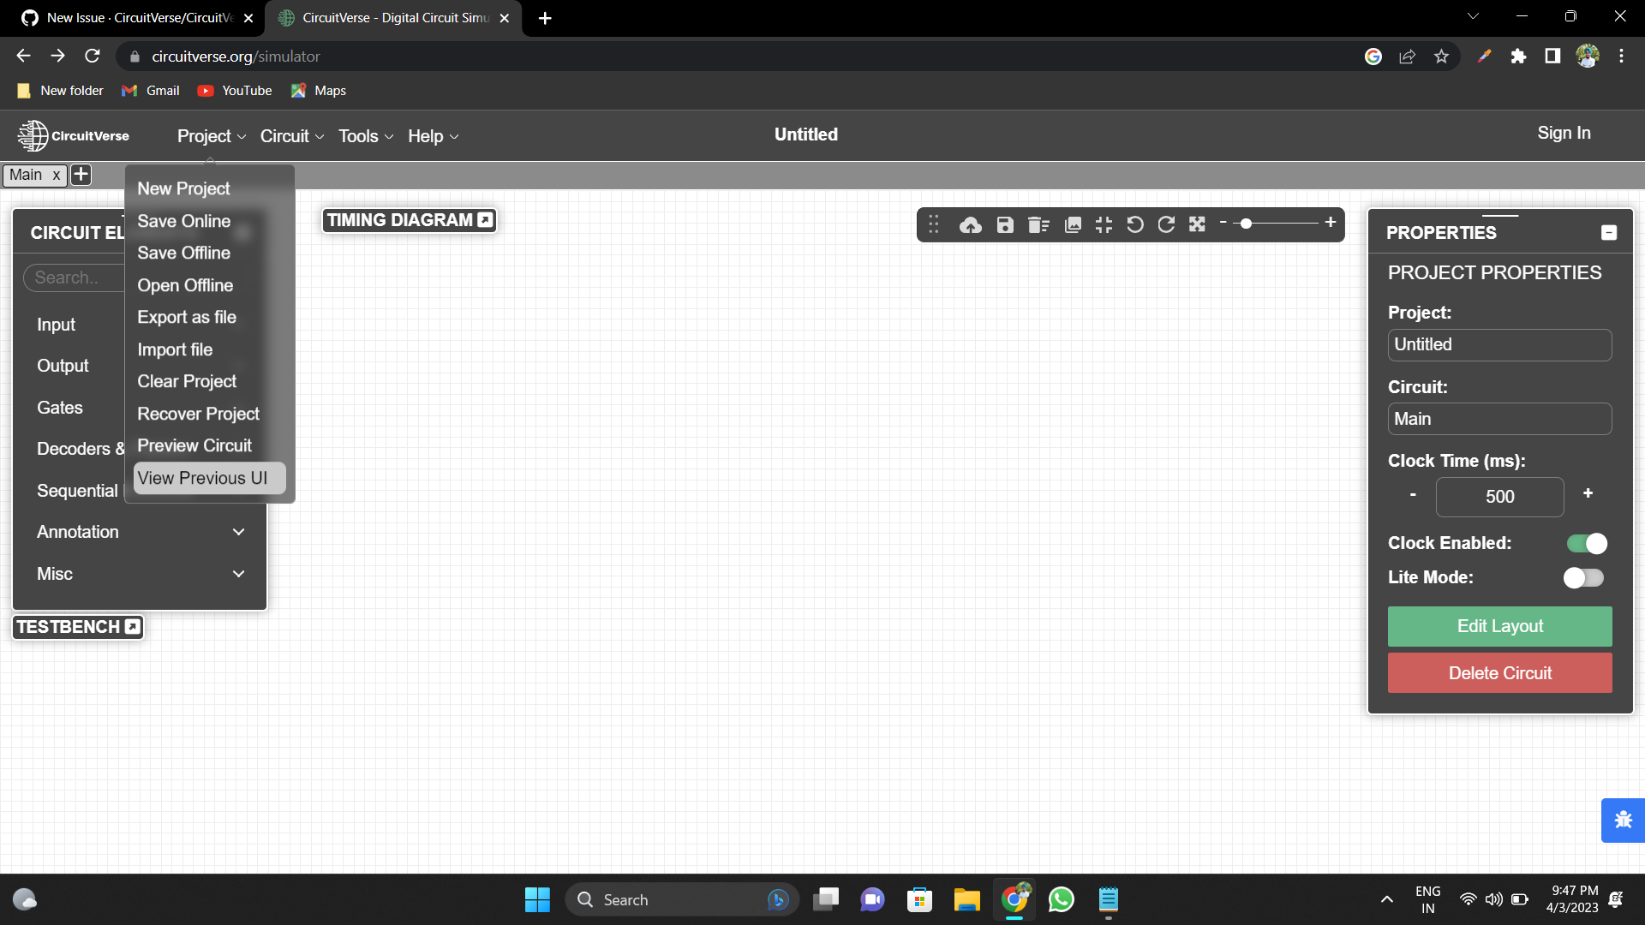1645x925 pixels.
Task: Clear the canvas with the trash icon
Action: pyautogui.click(x=1038, y=224)
